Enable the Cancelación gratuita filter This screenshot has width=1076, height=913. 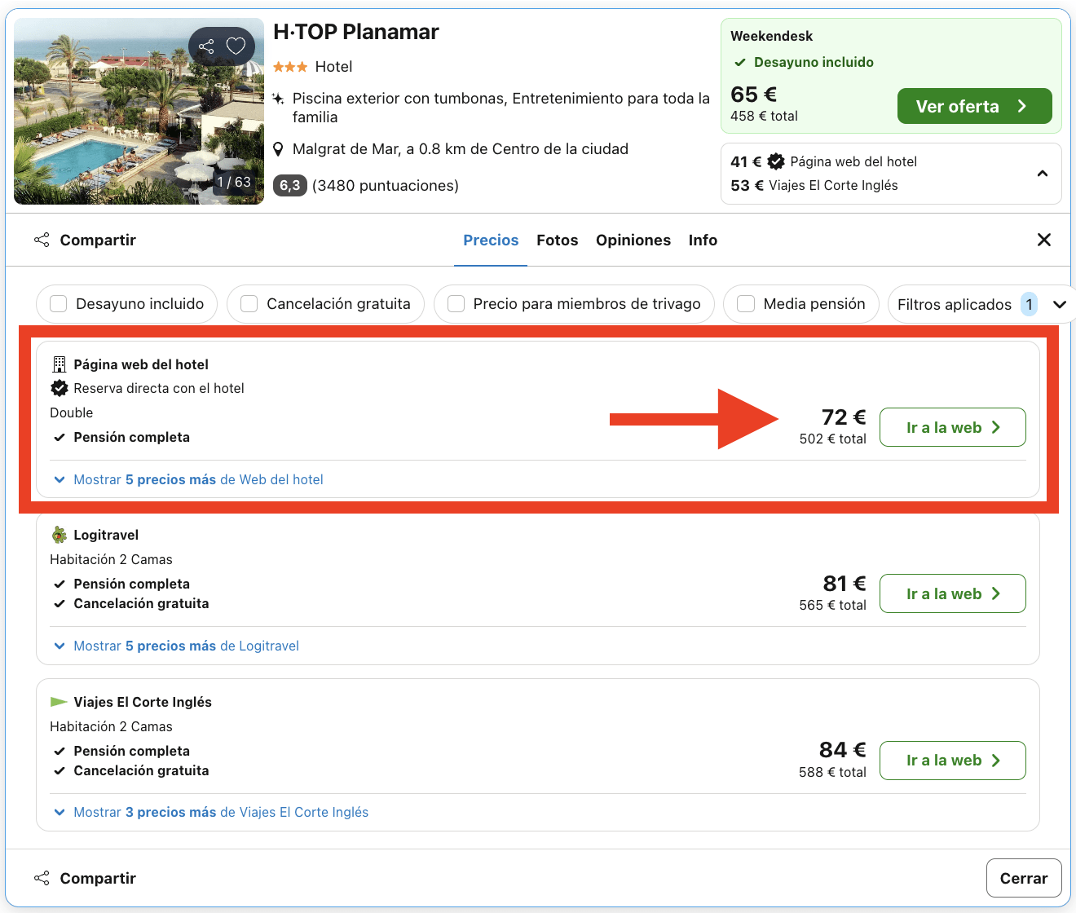pos(249,303)
